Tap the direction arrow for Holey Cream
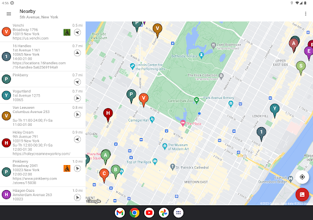Viewport: 313px width, 220px height. pyautogui.click(x=77, y=139)
